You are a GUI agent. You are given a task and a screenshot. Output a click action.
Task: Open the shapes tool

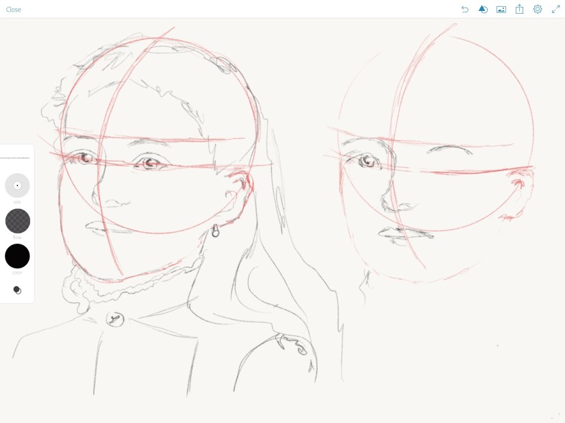(483, 10)
